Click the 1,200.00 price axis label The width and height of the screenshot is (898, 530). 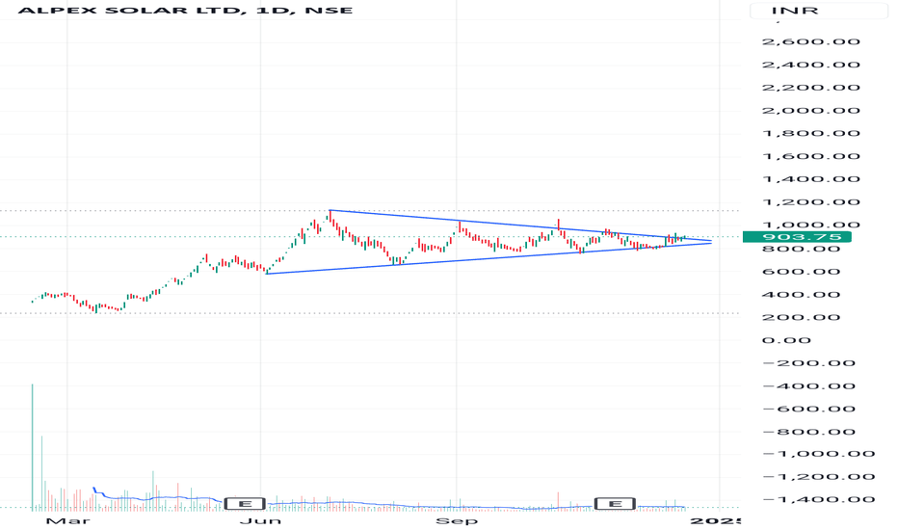coord(810,202)
